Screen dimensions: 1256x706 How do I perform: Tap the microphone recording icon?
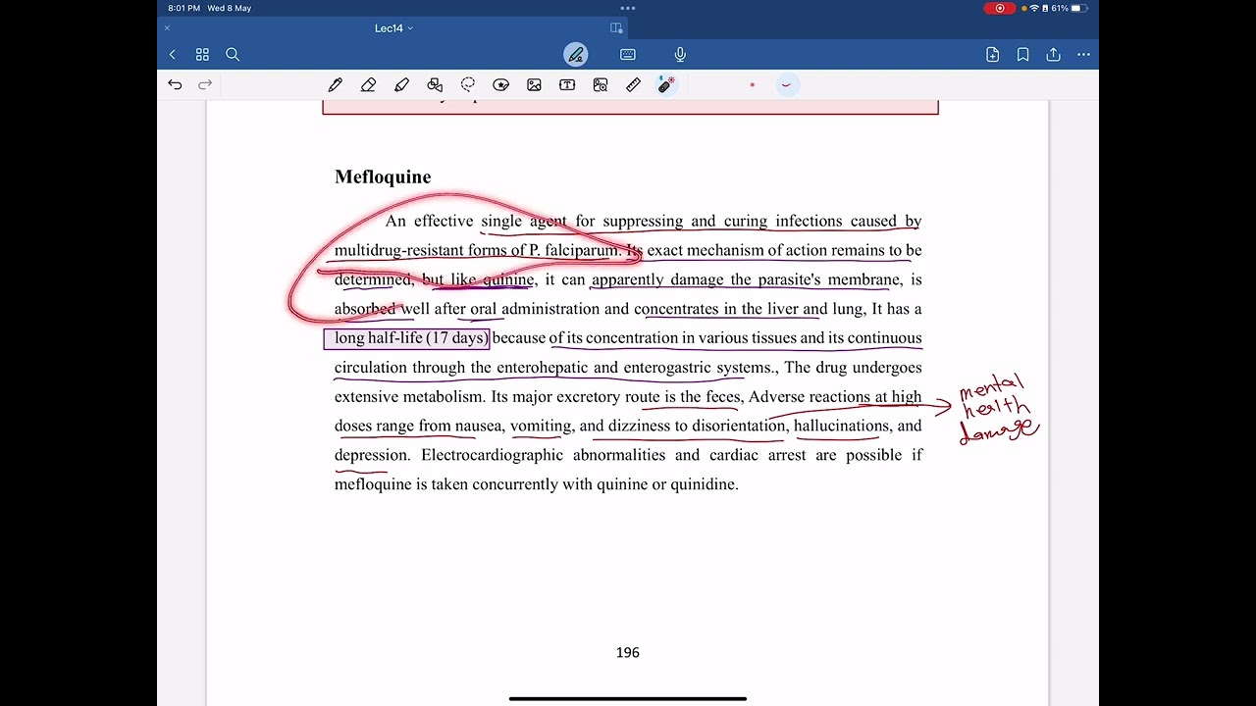click(680, 55)
